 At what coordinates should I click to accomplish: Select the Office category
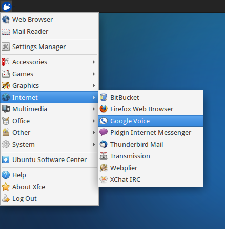(x=49, y=121)
